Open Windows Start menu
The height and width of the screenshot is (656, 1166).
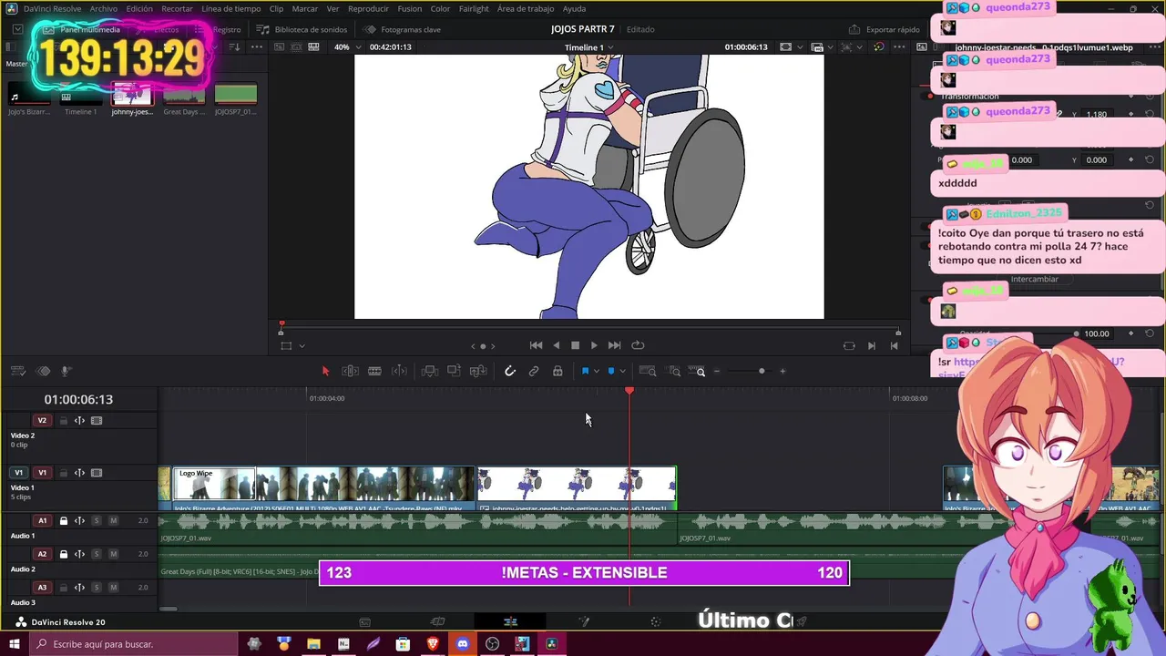point(15,644)
